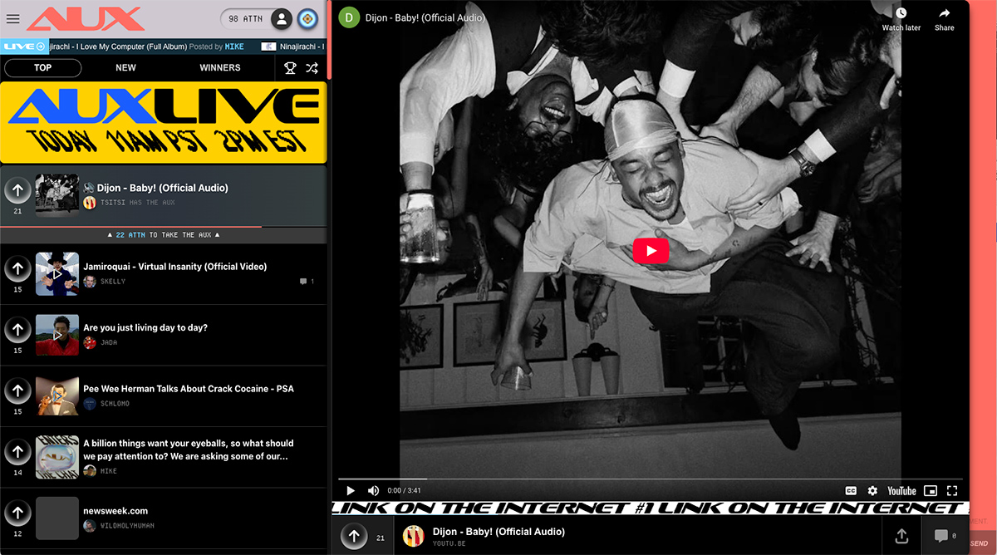Open Pee Wee Herman PSA post link
The width and height of the screenshot is (997, 555).
coord(189,389)
